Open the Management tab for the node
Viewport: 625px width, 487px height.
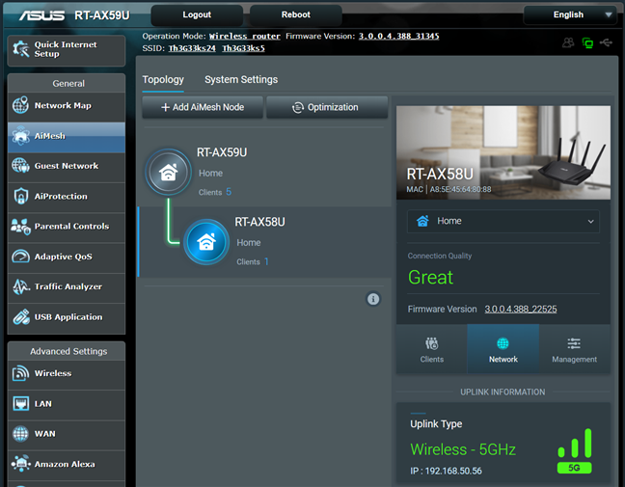[x=575, y=349]
